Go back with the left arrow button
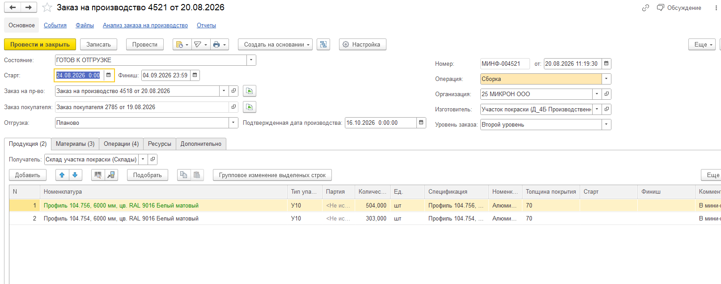The image size is (721, 284). (13, 8)
